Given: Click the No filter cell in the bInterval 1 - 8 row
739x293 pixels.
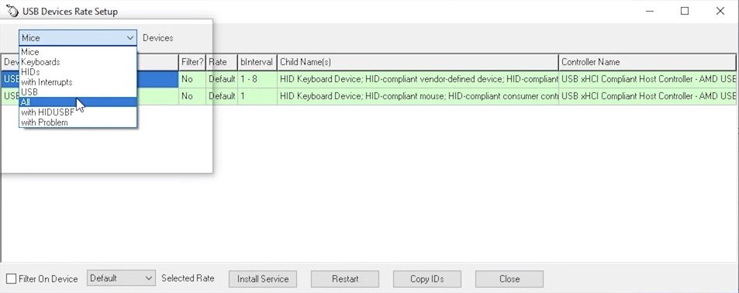Looking at the screenshot, I should (192, 79).
